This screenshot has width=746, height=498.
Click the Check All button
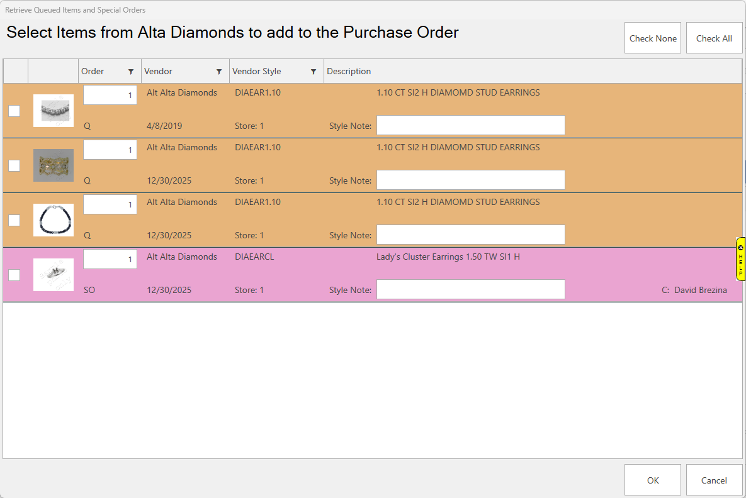(714, 38)
